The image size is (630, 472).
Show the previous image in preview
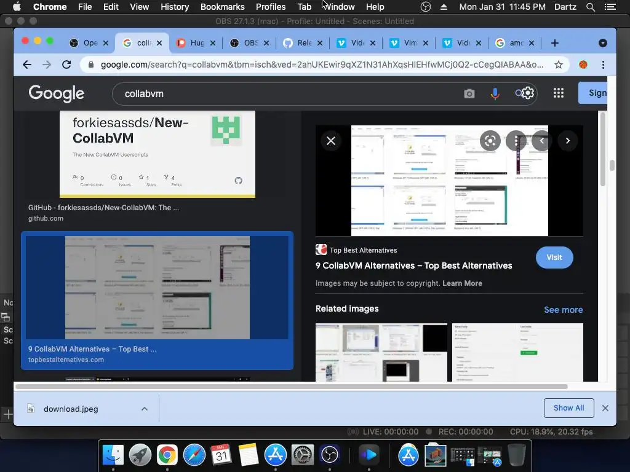(x=541, y=141)
